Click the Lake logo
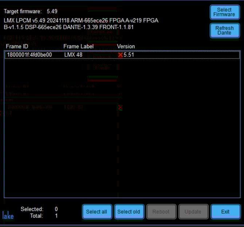The width and height of the screenshot is (244, 227). (8, 215)
